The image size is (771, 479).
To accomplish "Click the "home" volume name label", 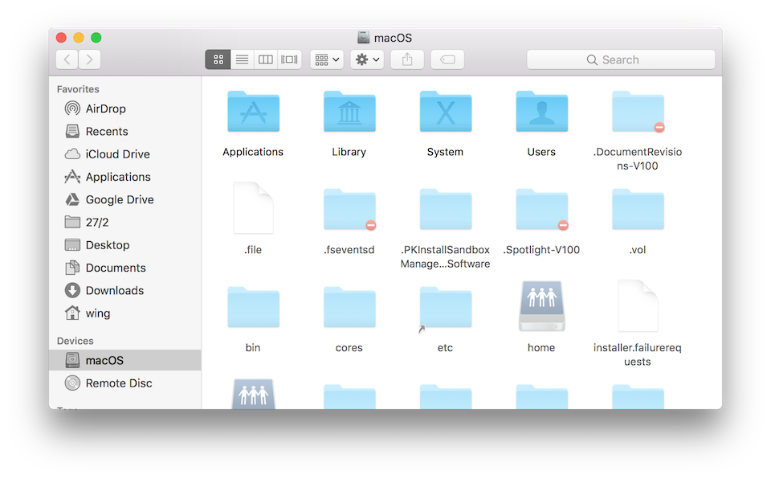I will click(541, 347).
